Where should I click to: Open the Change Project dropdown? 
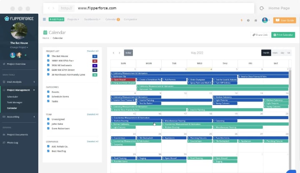19,47
